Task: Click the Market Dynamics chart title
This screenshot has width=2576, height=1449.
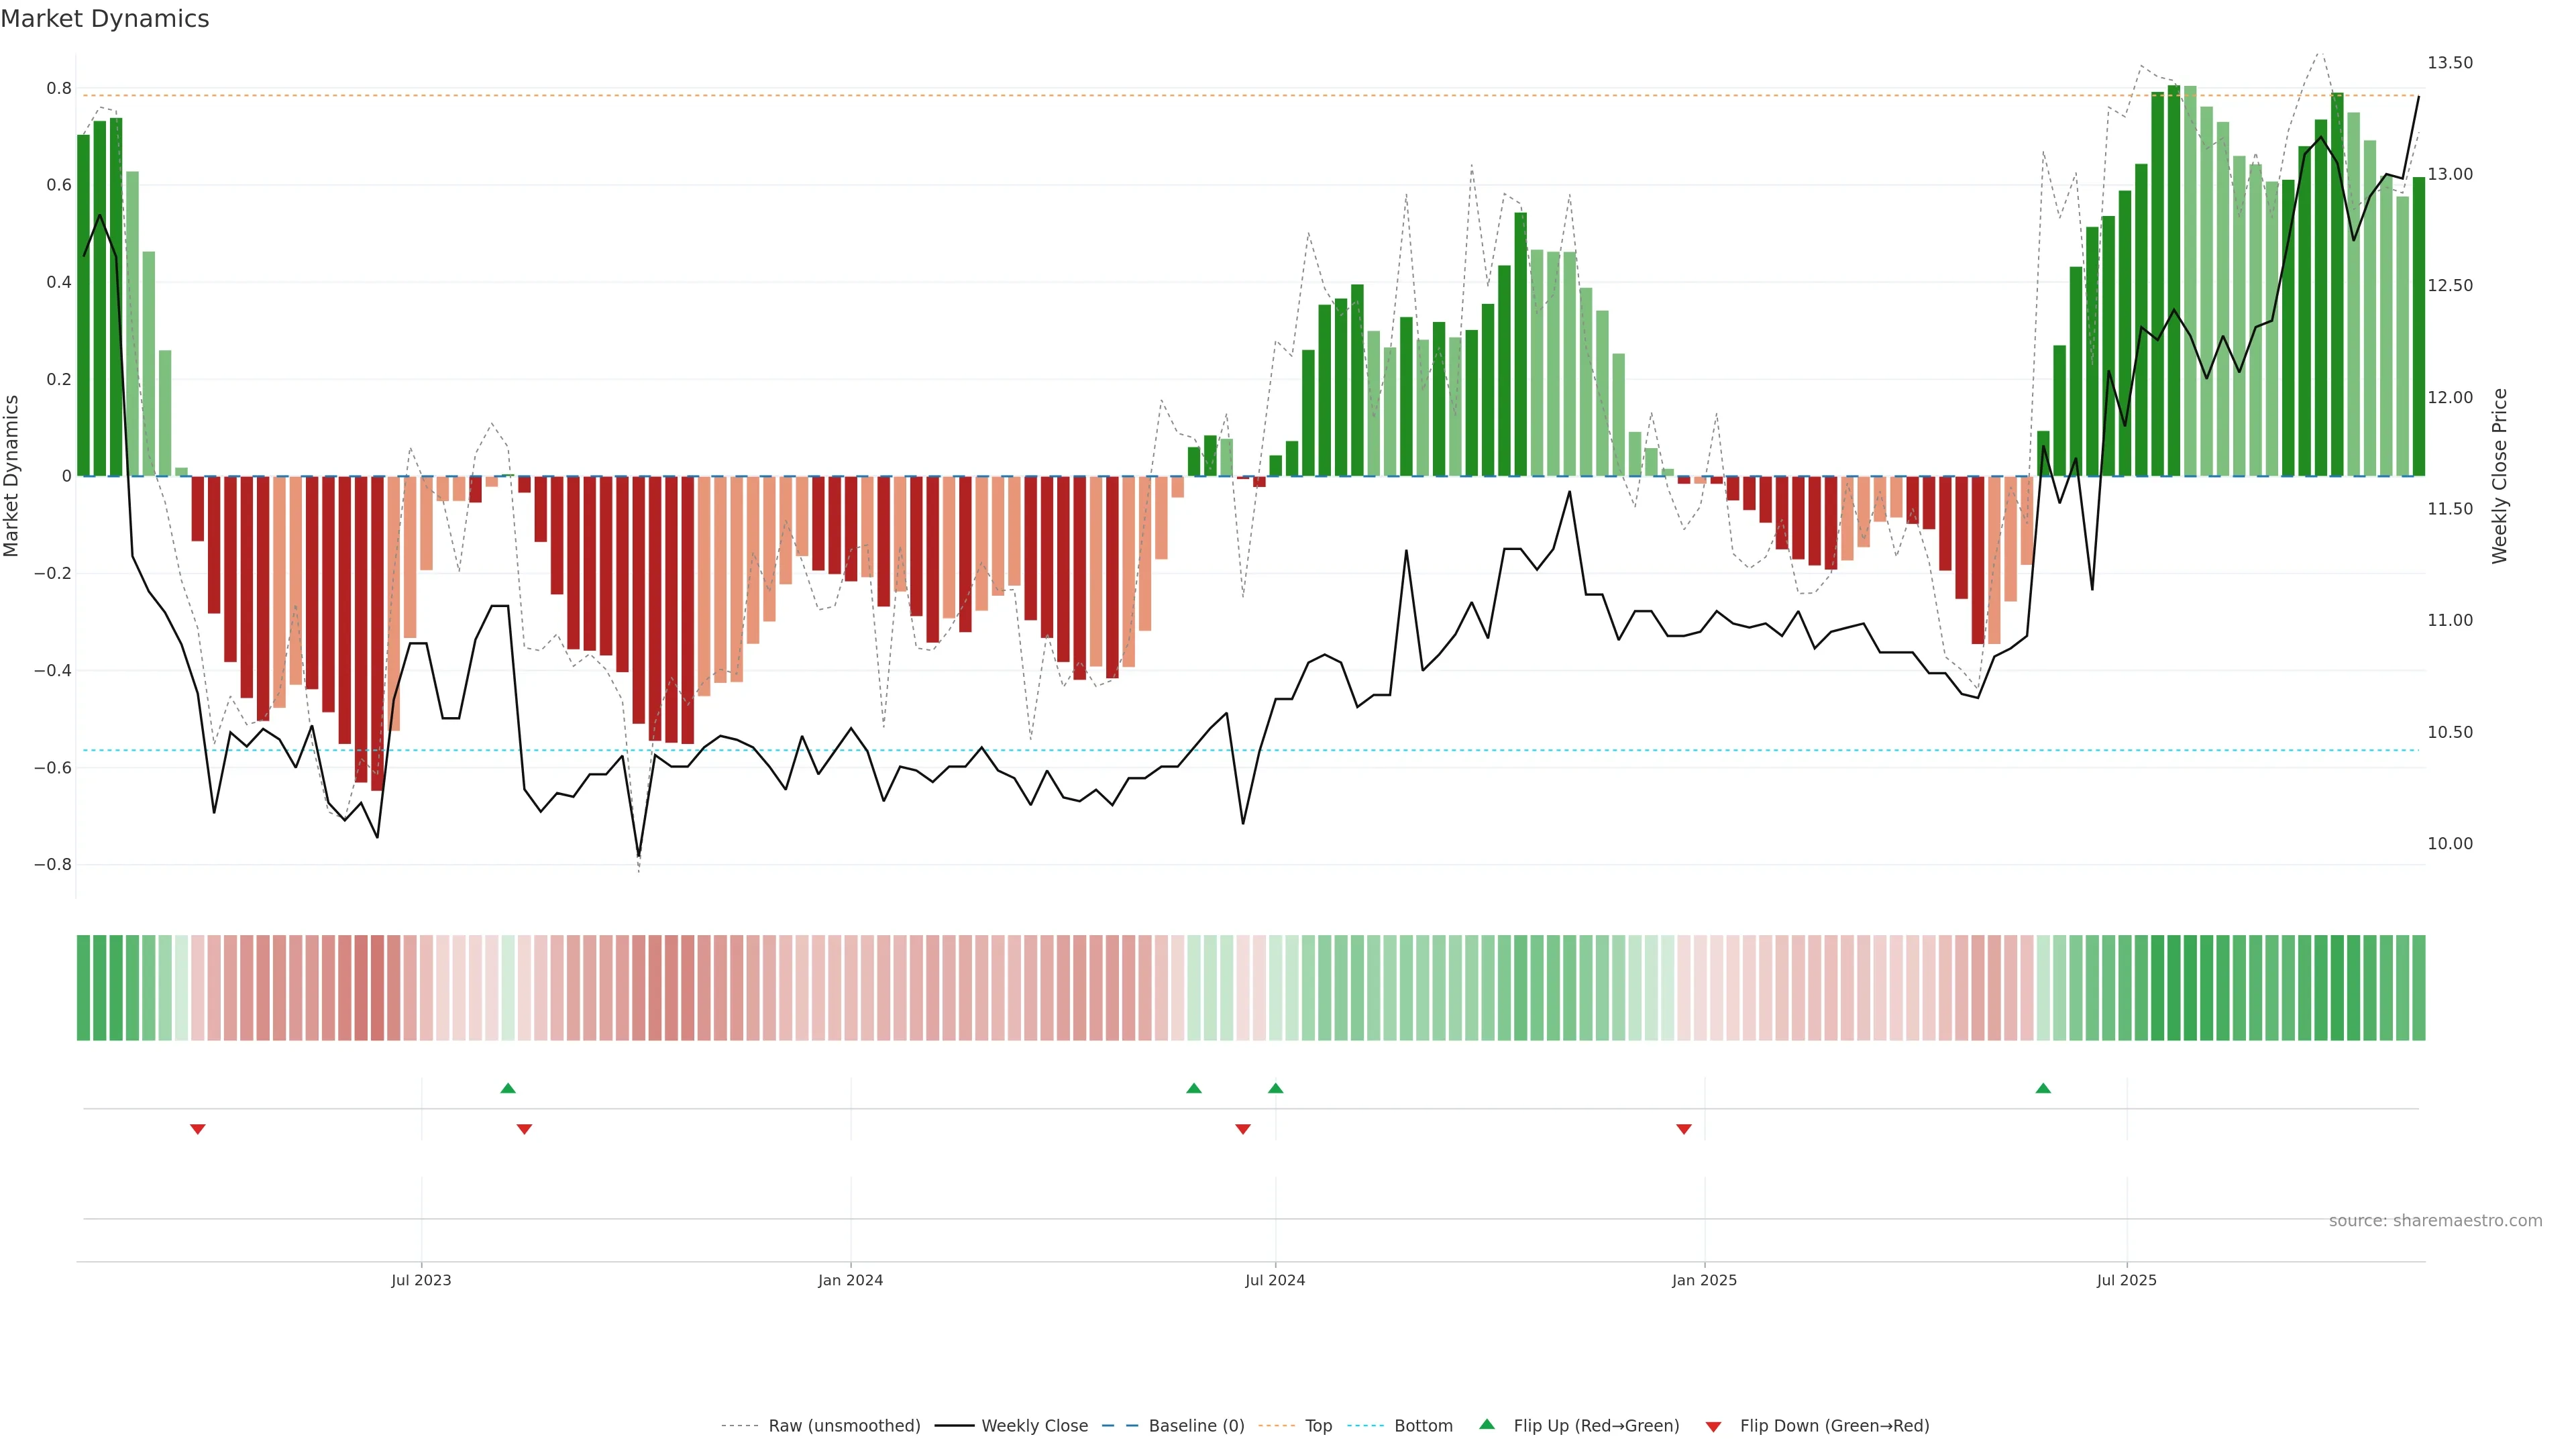Action: coord(105,19)
